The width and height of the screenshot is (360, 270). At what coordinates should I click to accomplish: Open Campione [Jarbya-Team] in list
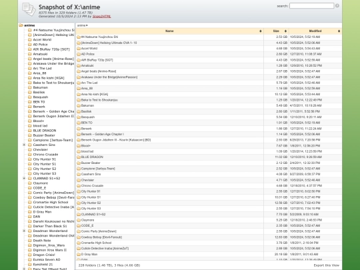[98, 169]
